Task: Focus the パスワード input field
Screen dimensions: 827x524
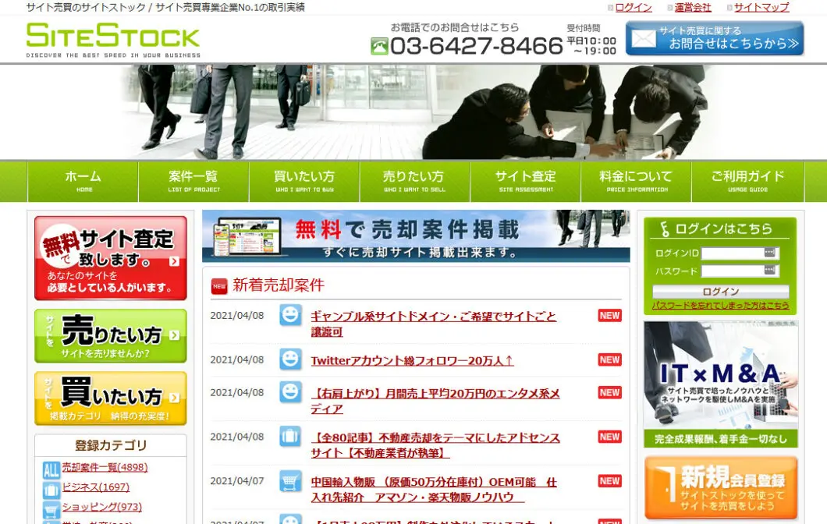Action: click(x=732, y=271)
